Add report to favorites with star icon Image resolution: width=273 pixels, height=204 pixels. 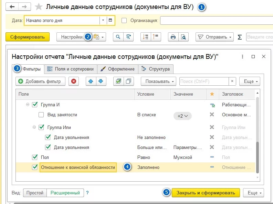39,7
